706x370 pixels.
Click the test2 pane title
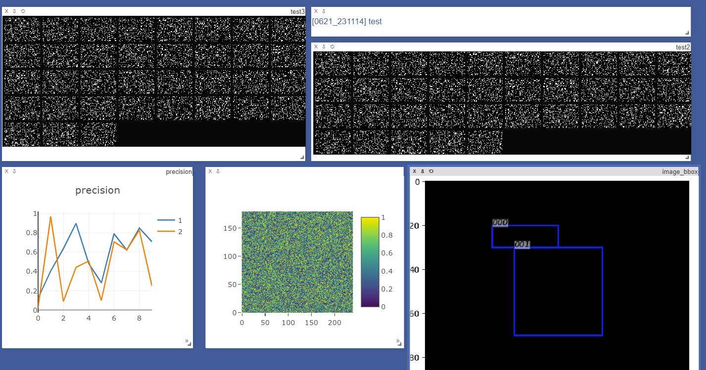click(683, 47)
